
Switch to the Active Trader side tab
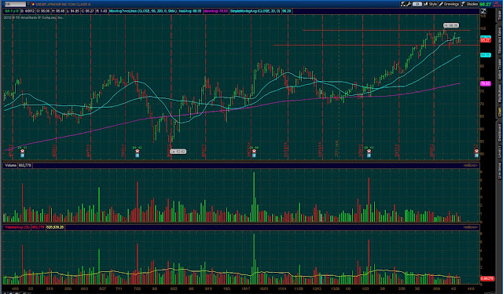point(499,69)
